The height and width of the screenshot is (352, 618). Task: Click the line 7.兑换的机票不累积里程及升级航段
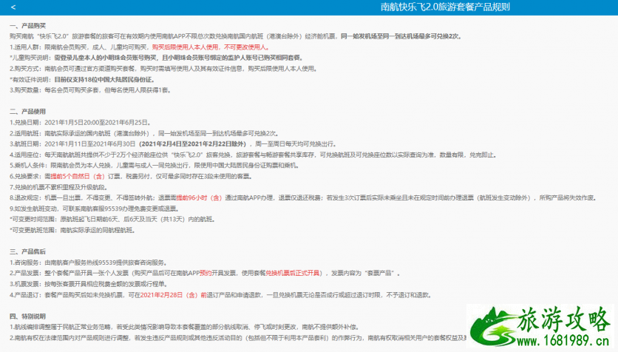[x=58, y=187]
